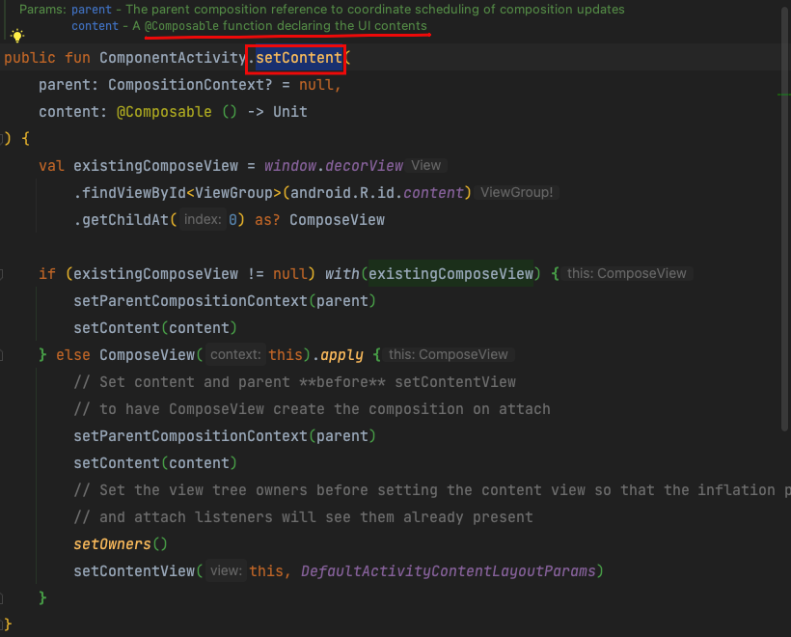
Task: Click the setOwners() call
Action: [121, 544]
